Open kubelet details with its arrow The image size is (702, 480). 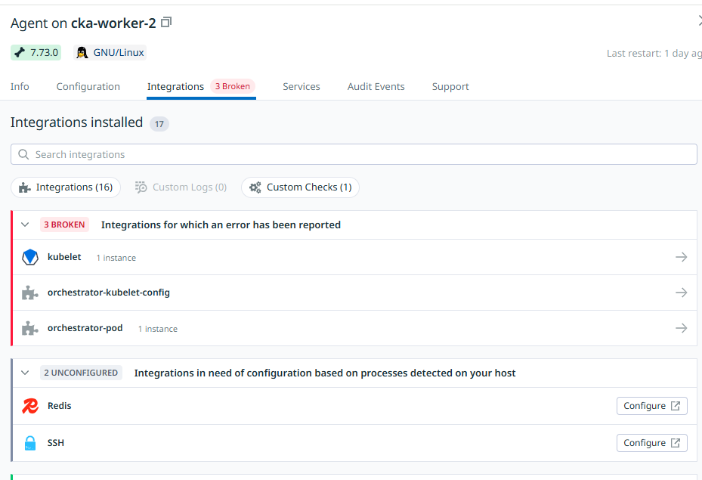click(681, 257)
